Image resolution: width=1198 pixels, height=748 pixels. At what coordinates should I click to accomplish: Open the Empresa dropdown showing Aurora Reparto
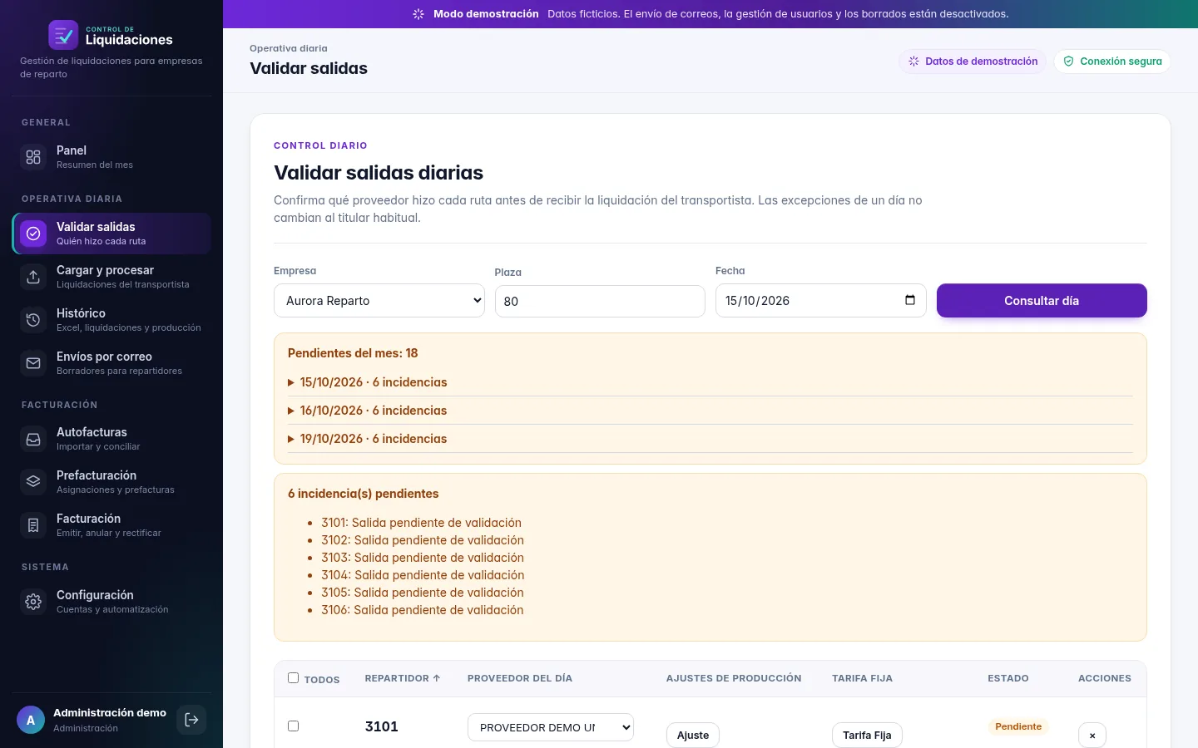tap(379, 301)
